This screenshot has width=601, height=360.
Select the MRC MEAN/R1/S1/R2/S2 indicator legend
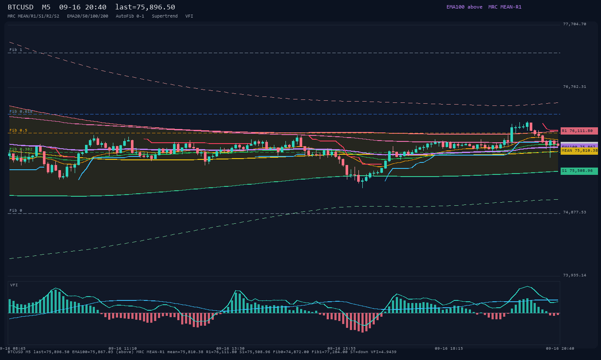33,16
